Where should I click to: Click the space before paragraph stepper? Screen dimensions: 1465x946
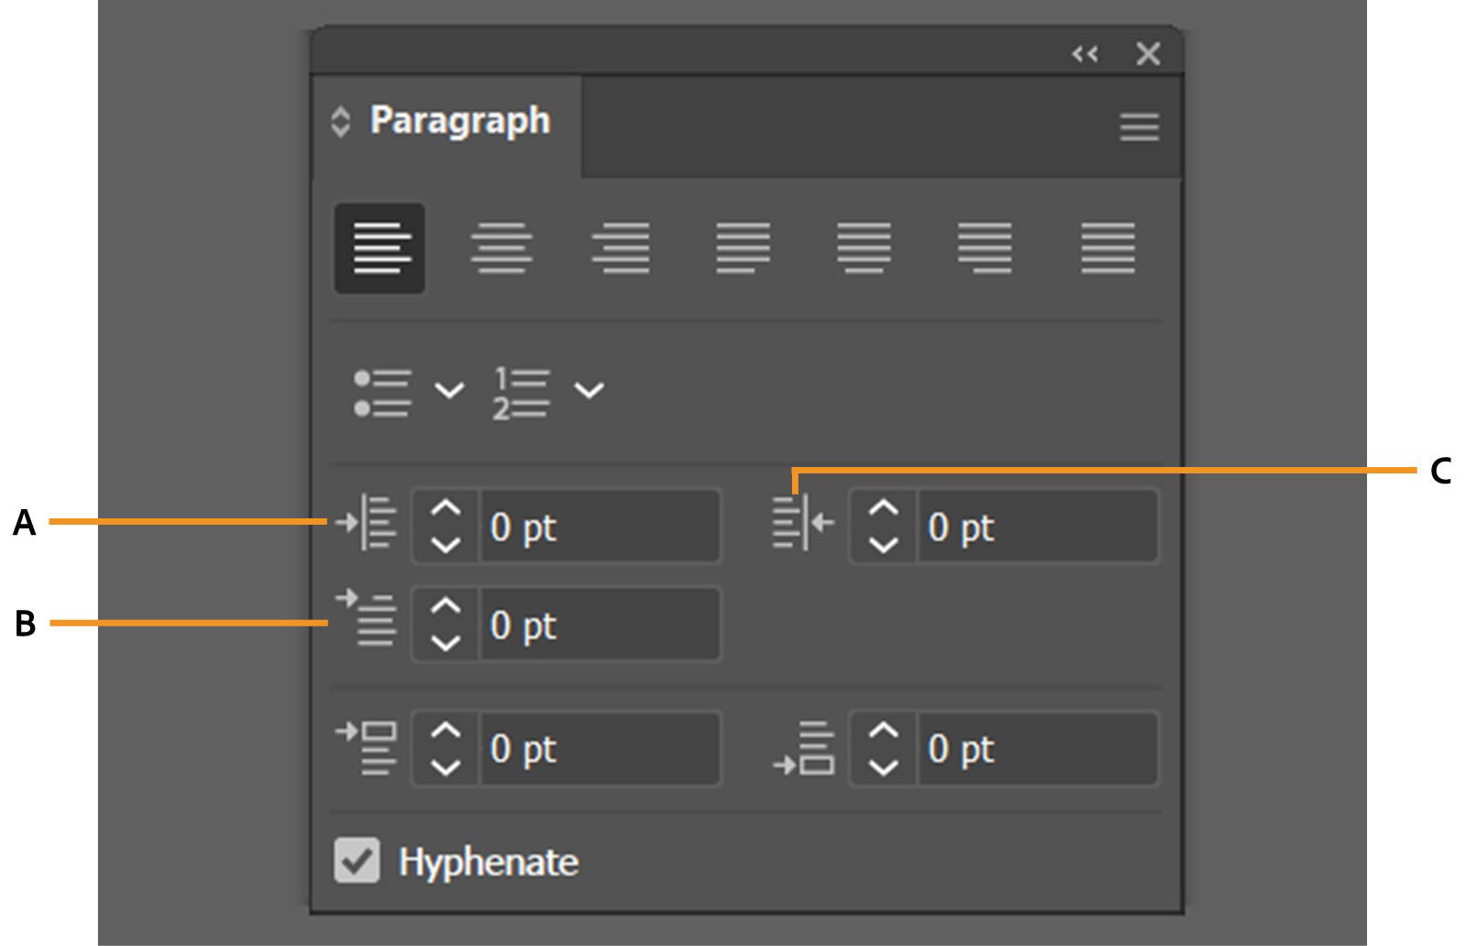tap(446, 749)
